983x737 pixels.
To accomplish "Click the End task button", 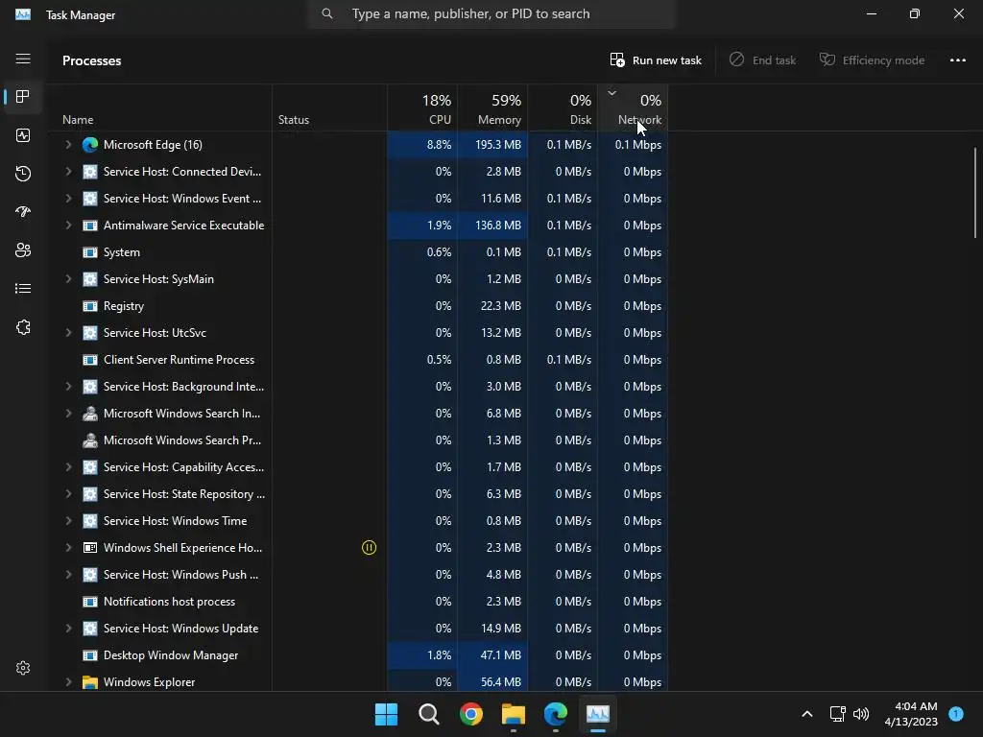I will pyautogui.click(x=762, y=60).
